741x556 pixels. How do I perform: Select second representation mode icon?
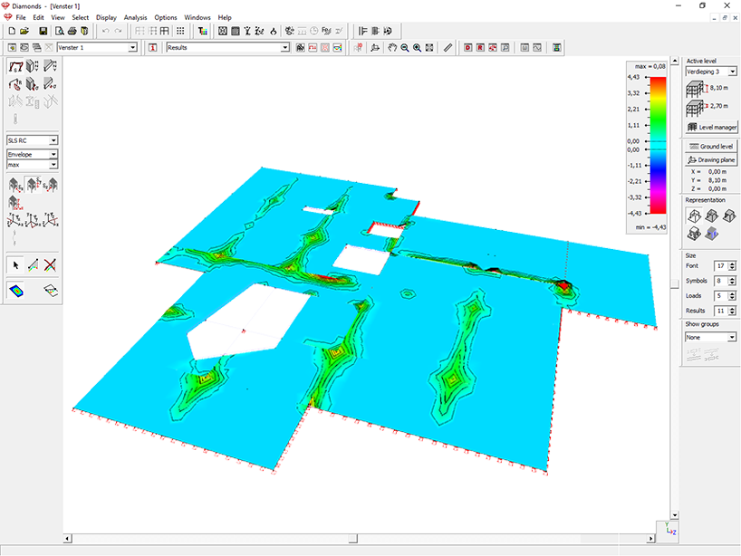(712, 216)
